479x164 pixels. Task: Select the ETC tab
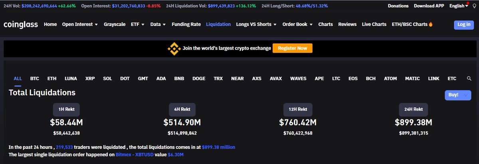tap(452, 79)
